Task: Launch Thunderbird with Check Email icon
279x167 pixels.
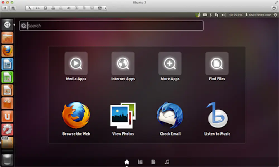Action: point(170,116)
